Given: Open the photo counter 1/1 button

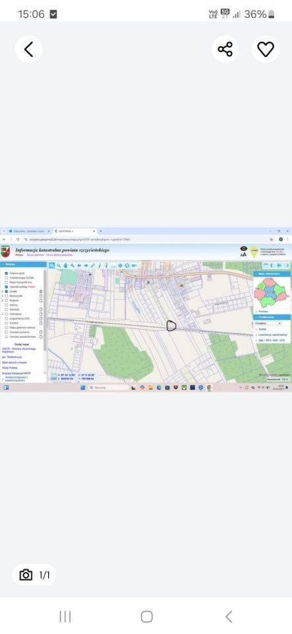Looking at the screenshot, I should point(34,575).
